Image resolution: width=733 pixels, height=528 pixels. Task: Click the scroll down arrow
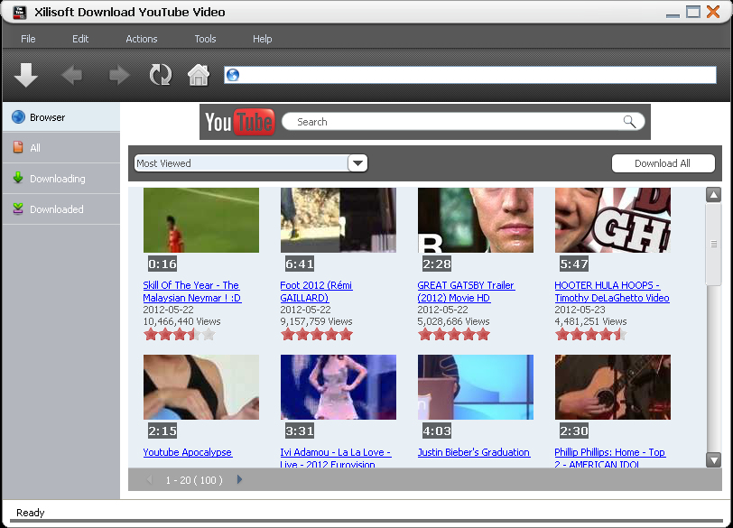tap(713, 459)
